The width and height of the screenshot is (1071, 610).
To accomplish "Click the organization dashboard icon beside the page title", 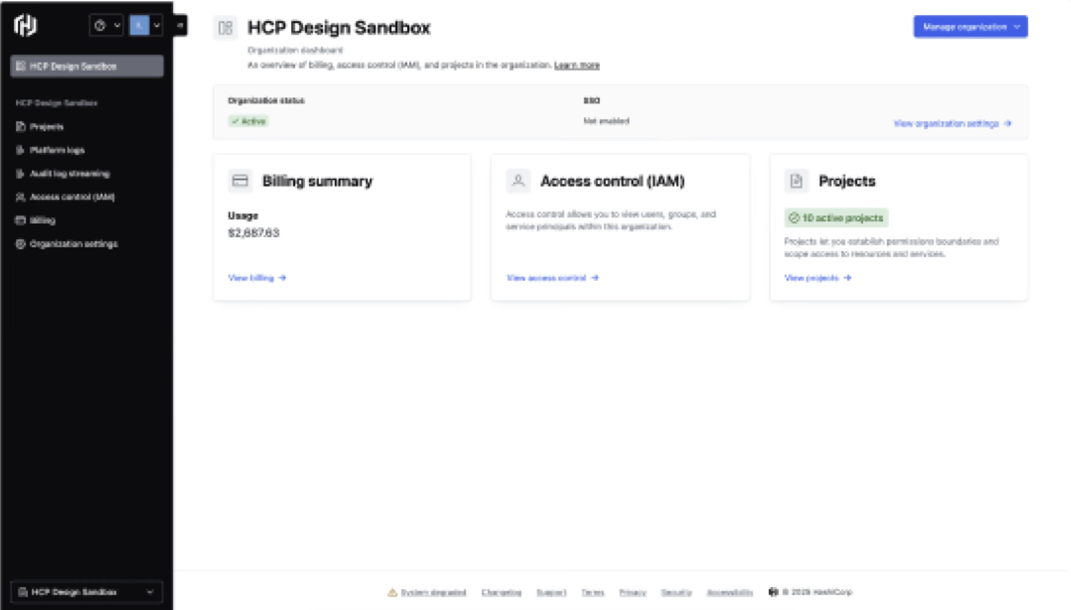I will click(x=225, y=28).
